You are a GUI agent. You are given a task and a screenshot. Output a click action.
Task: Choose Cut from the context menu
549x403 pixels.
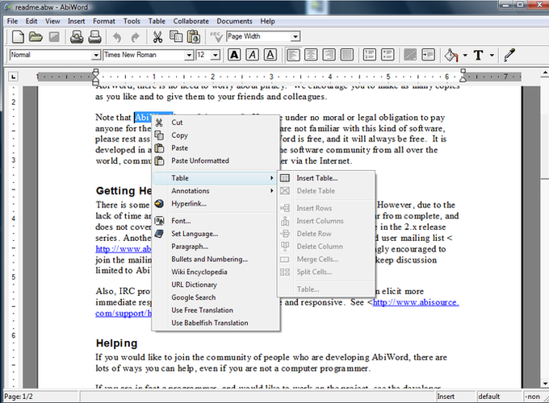[x=216, y=123]
